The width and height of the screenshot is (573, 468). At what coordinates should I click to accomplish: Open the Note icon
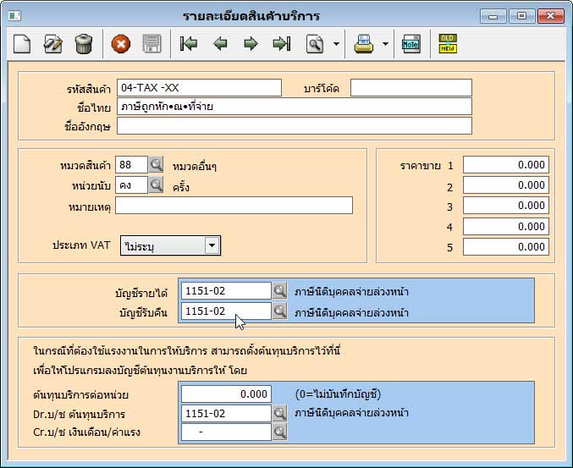(411, 44)
